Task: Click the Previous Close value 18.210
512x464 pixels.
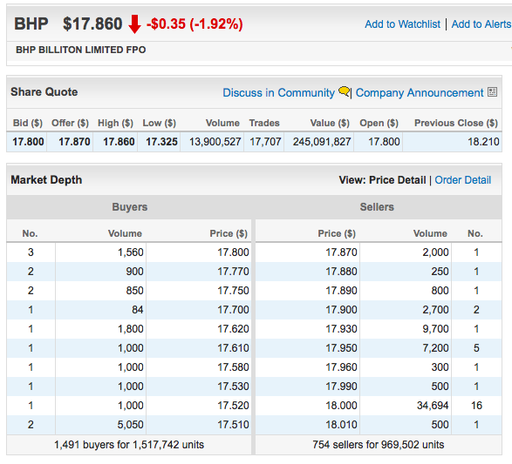Action: 483,142
